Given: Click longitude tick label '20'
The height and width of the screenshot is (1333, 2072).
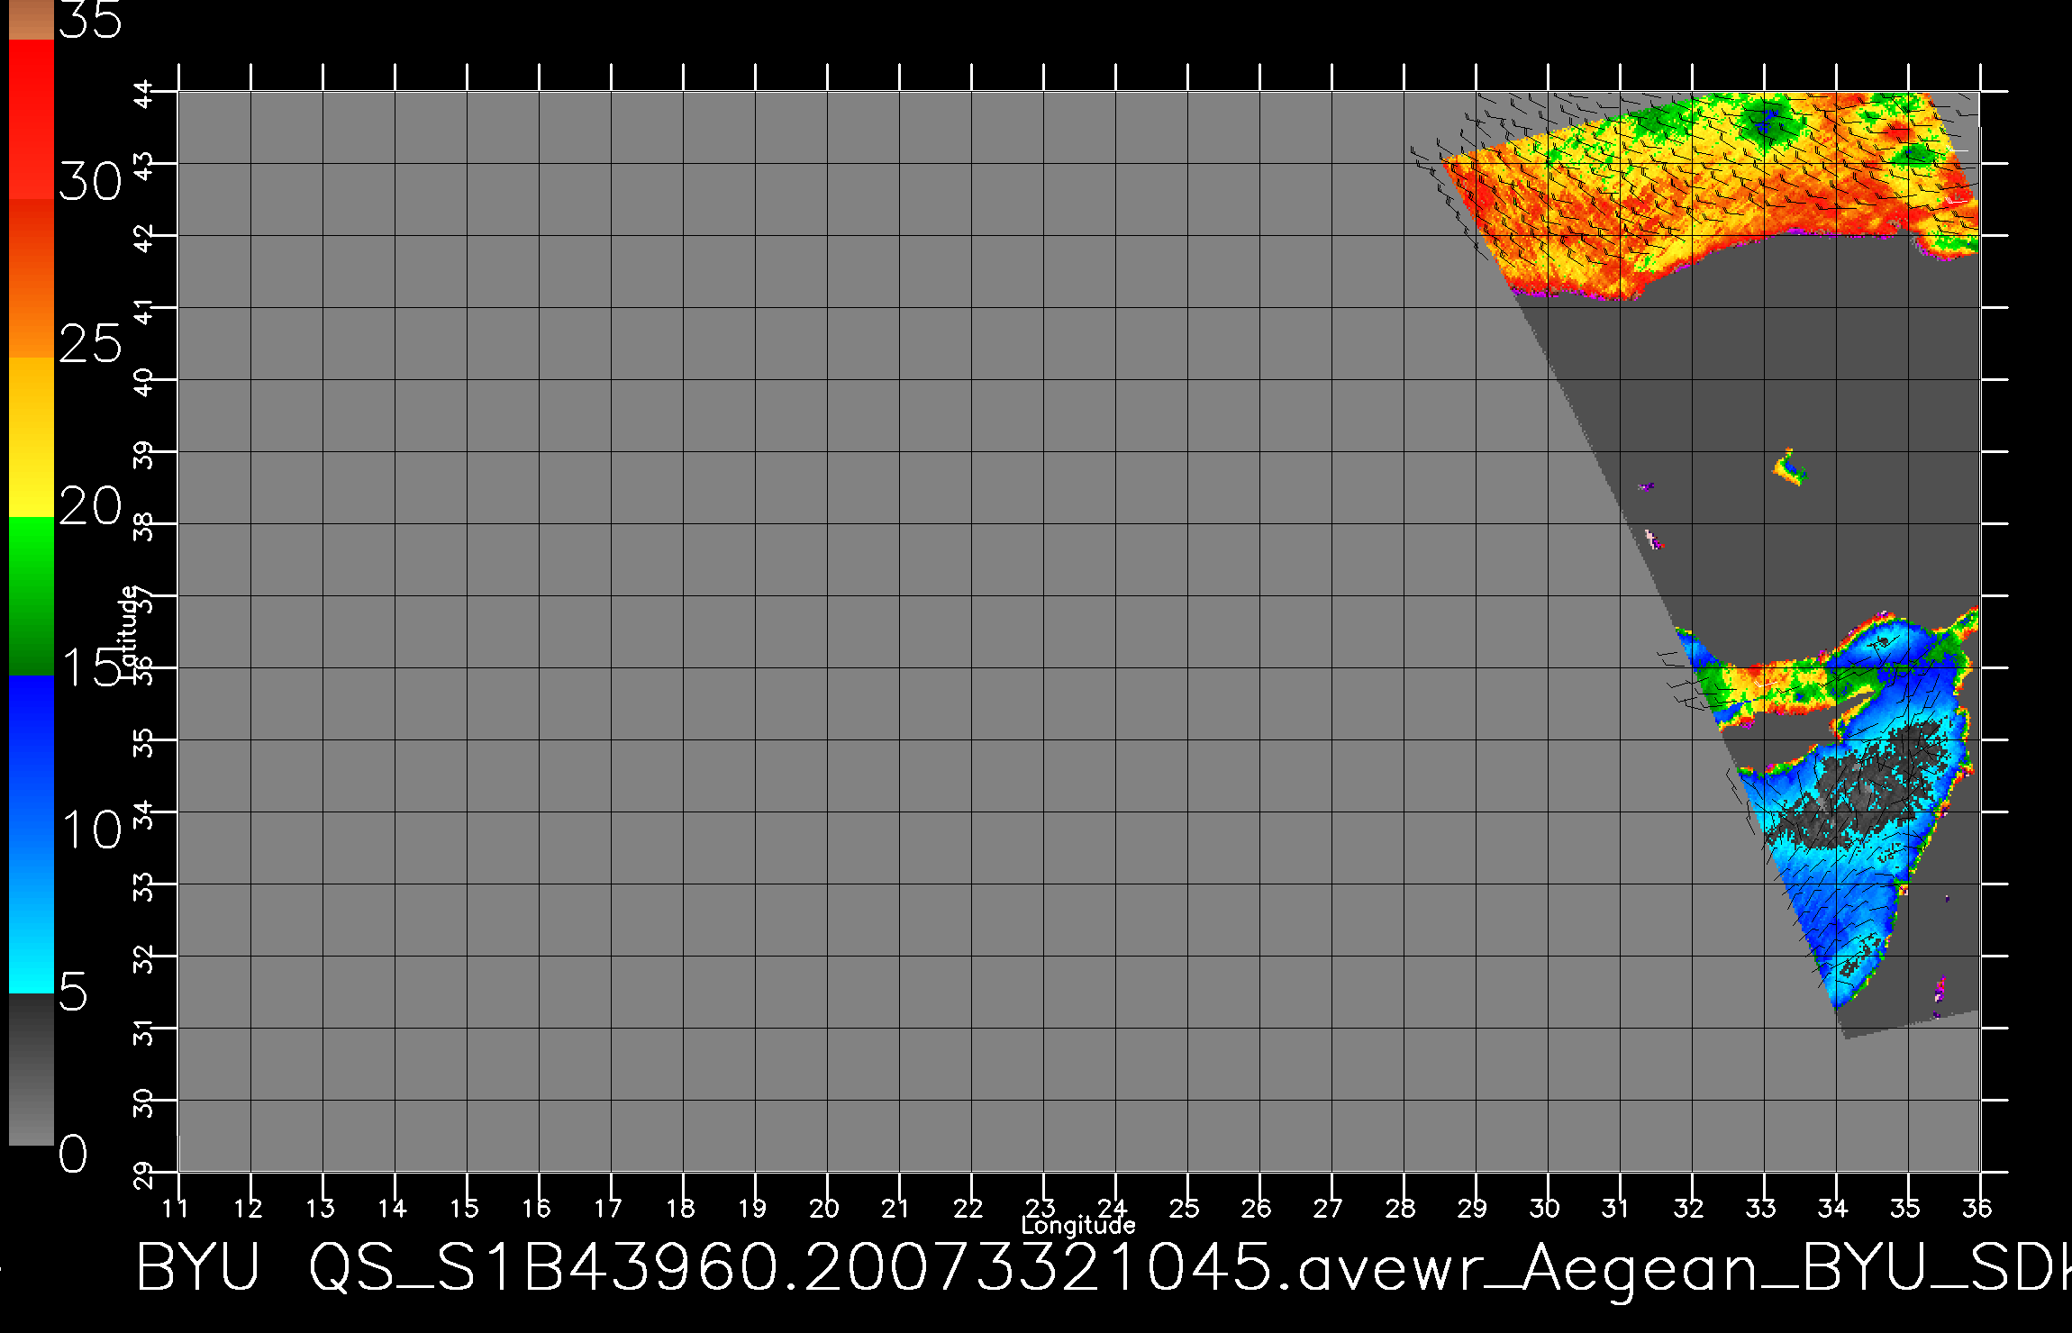Looking at the screenshot, I should (x=825, y=1208).
